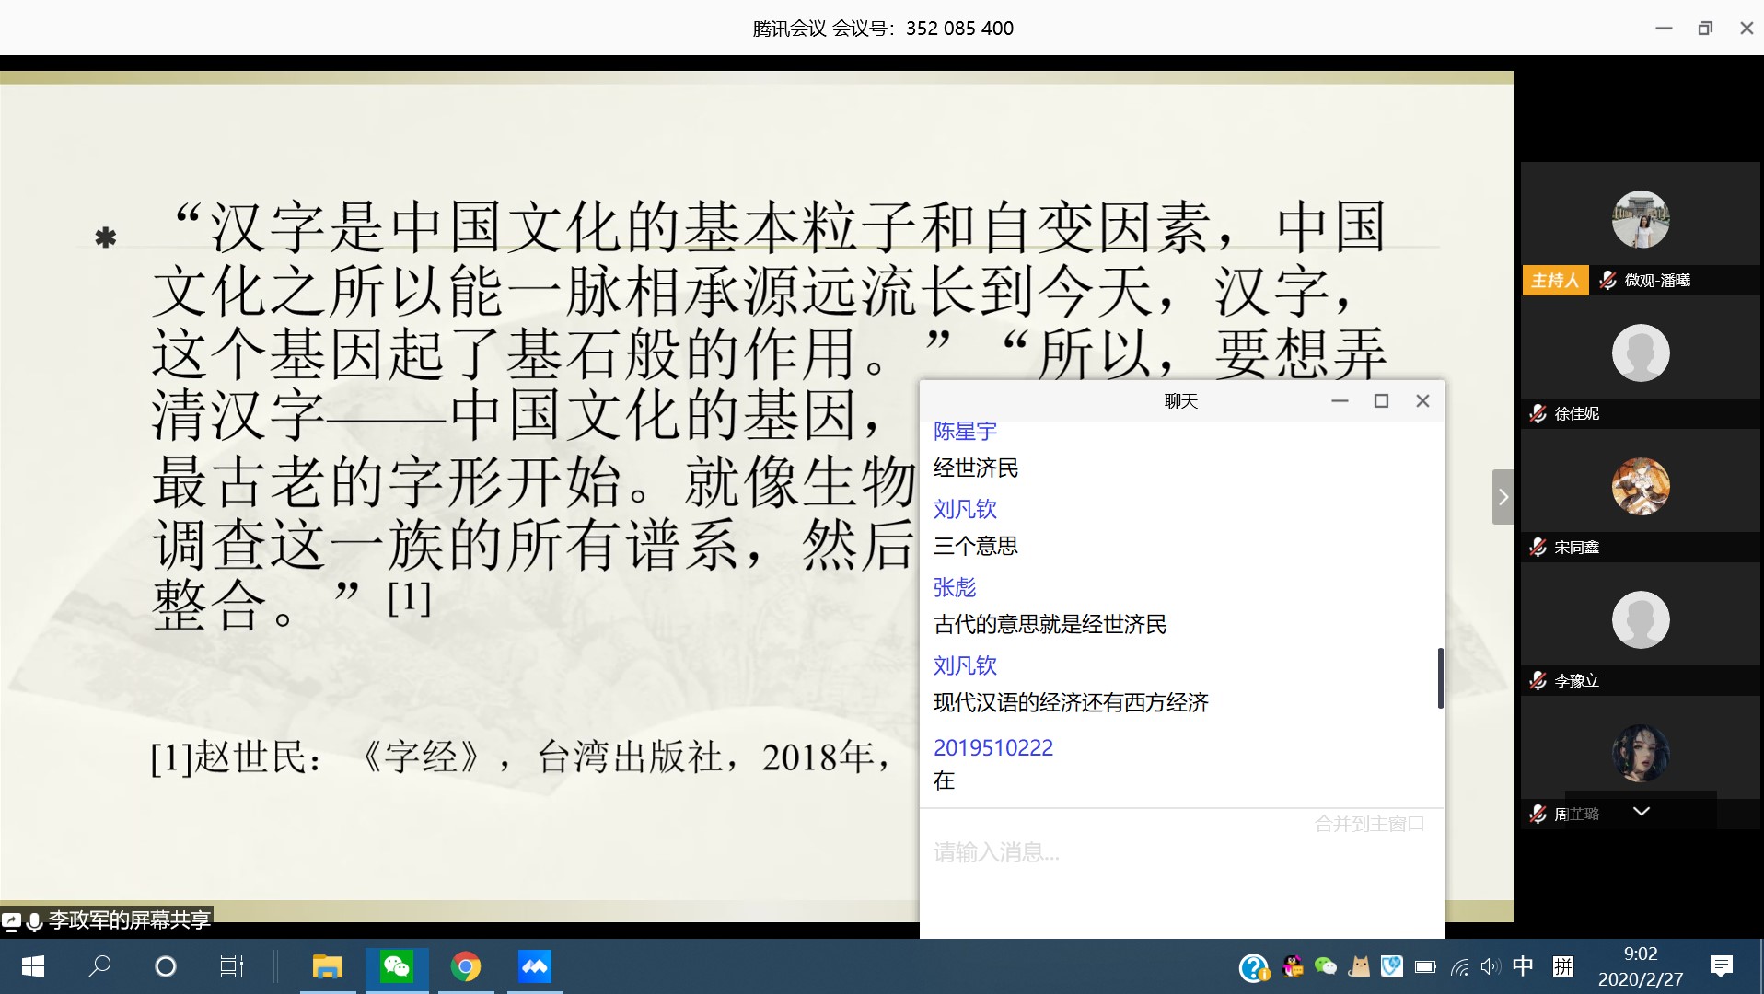Select host 微观-潘曦 video thumbnail
The width and height of the screenshot is (1764, 994).
coord(1640,220)
